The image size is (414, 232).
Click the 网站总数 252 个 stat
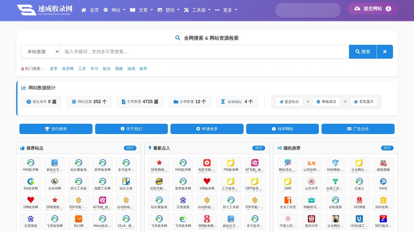(89, 102)
